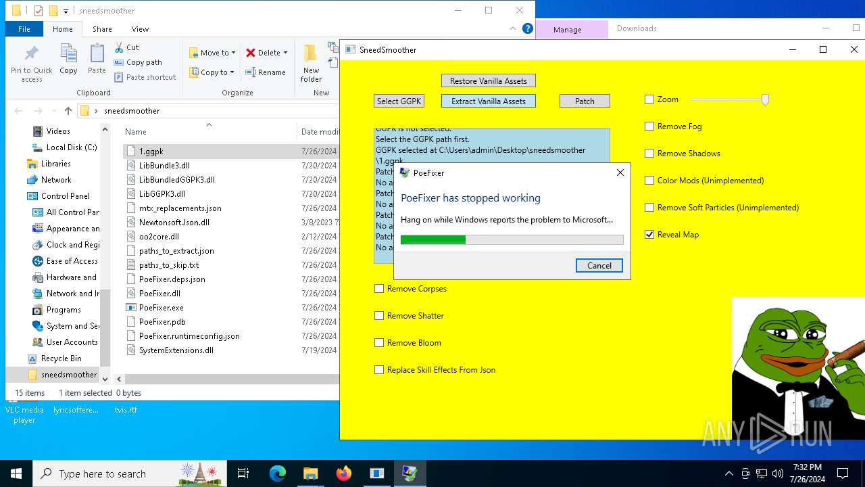
Task: Toggle Remove Soft Particles checkbox
Action: [x=649, y=208]
